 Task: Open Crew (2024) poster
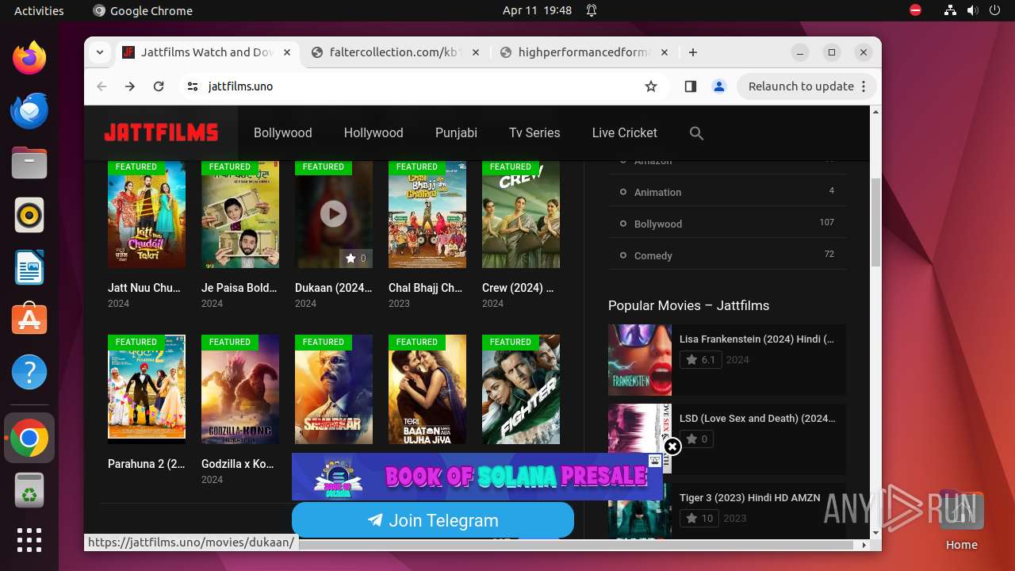point(521,214)
